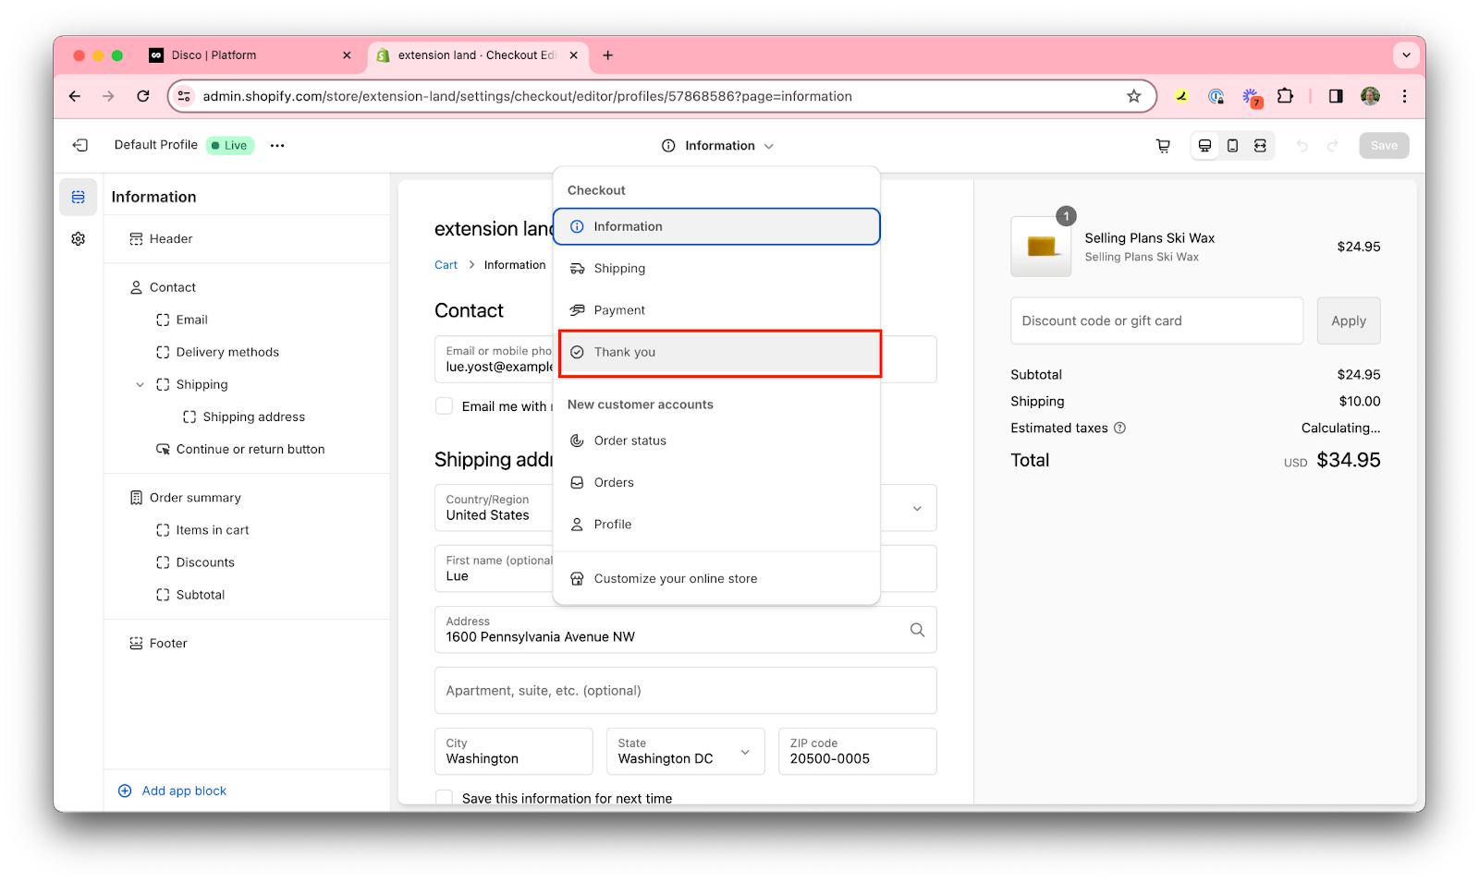Switch to fullscreen preview icon

click(x=1260, y=146)
